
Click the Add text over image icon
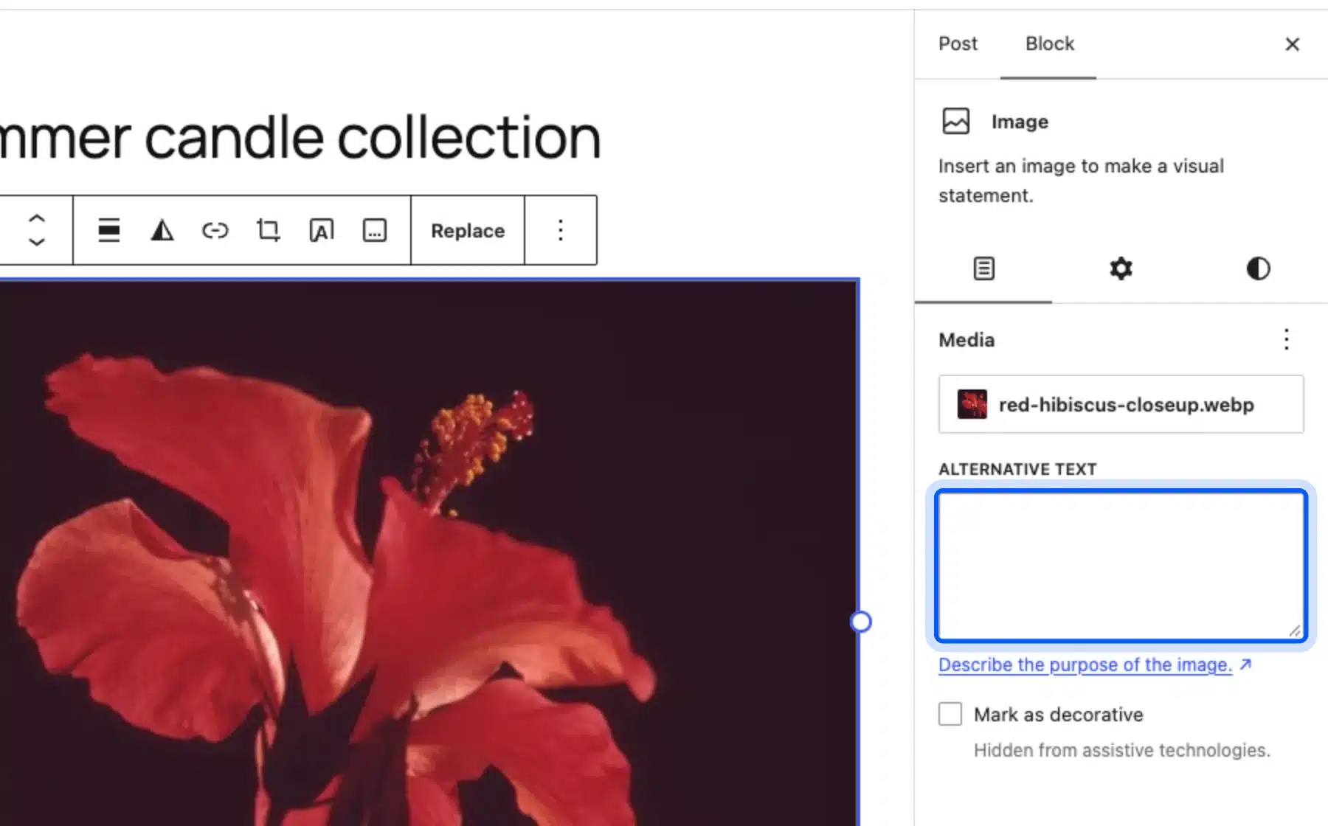click(322, 231)
